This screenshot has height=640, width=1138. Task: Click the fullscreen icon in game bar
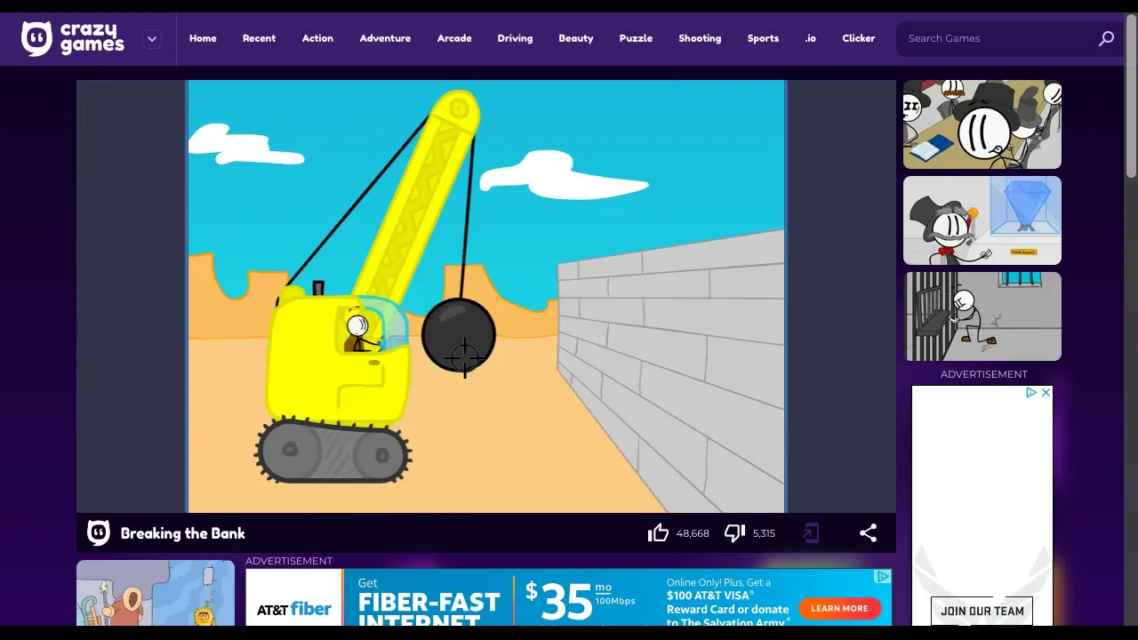click(811, 533)
